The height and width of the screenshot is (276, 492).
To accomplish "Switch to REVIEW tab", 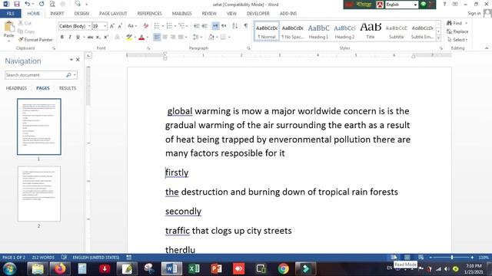I will [209, 14].
